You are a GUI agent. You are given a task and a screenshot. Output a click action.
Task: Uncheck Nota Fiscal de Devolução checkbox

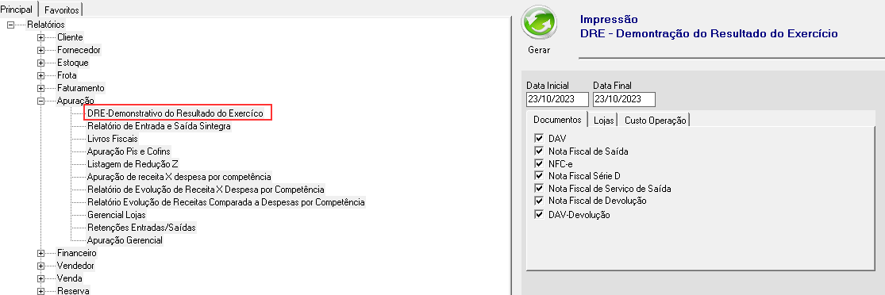(538, 201)
